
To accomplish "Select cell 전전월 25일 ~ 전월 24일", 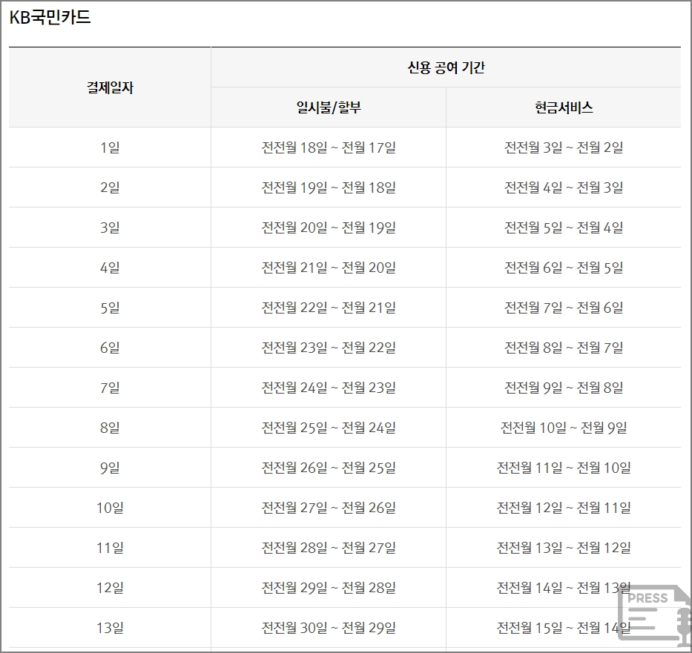I will pyautogui.click(x=329, y=428).
